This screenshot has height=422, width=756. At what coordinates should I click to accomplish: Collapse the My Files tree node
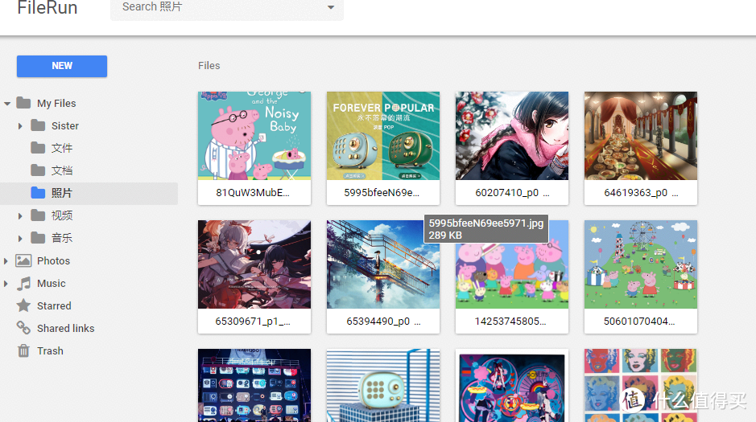pyautogui.click(x=6, y=104)
